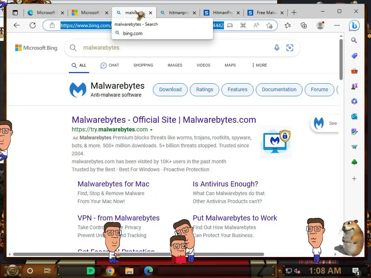Click the Ratings pill button
This screenshot has height=278, width=371.
205,90
